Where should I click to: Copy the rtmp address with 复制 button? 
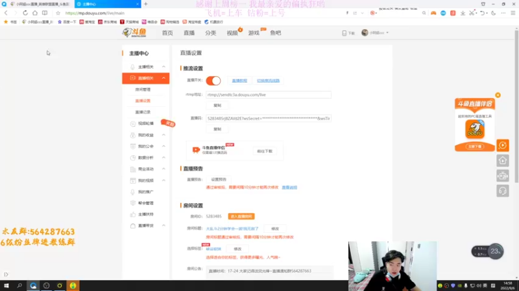click(217, 105)
